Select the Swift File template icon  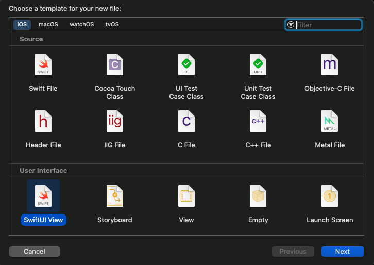click(x=43, y=64)
